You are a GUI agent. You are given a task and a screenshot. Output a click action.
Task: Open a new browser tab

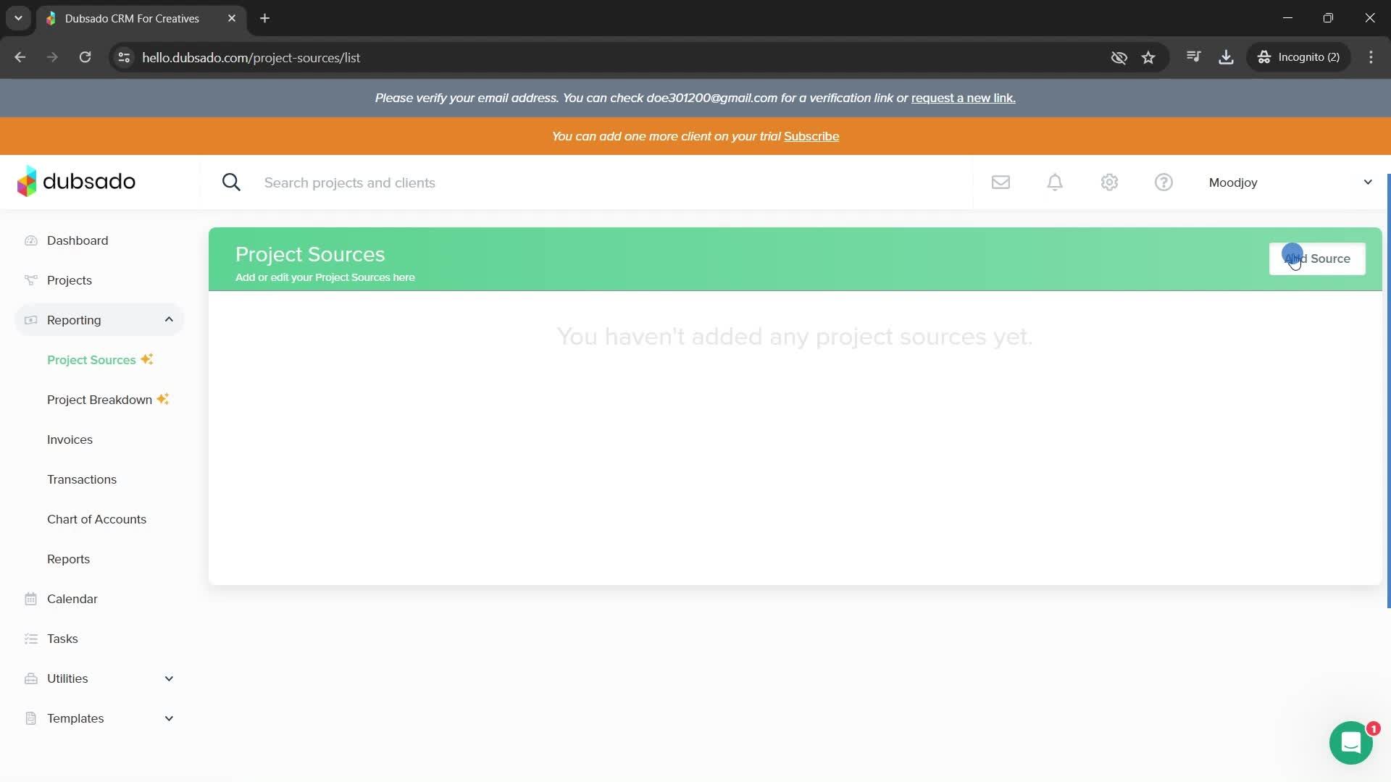point(265,18)
